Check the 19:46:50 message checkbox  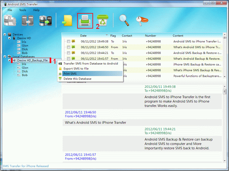[68, 47]
